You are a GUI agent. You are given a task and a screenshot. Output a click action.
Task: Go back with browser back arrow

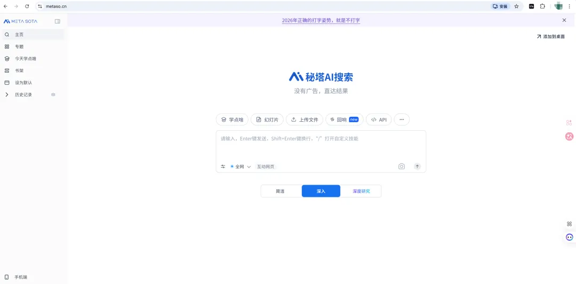point(5,6)
